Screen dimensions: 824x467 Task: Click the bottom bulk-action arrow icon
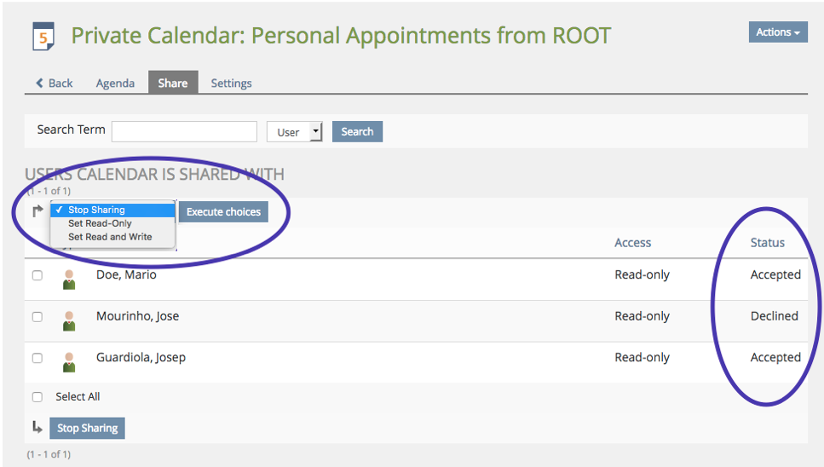[37, 427]
